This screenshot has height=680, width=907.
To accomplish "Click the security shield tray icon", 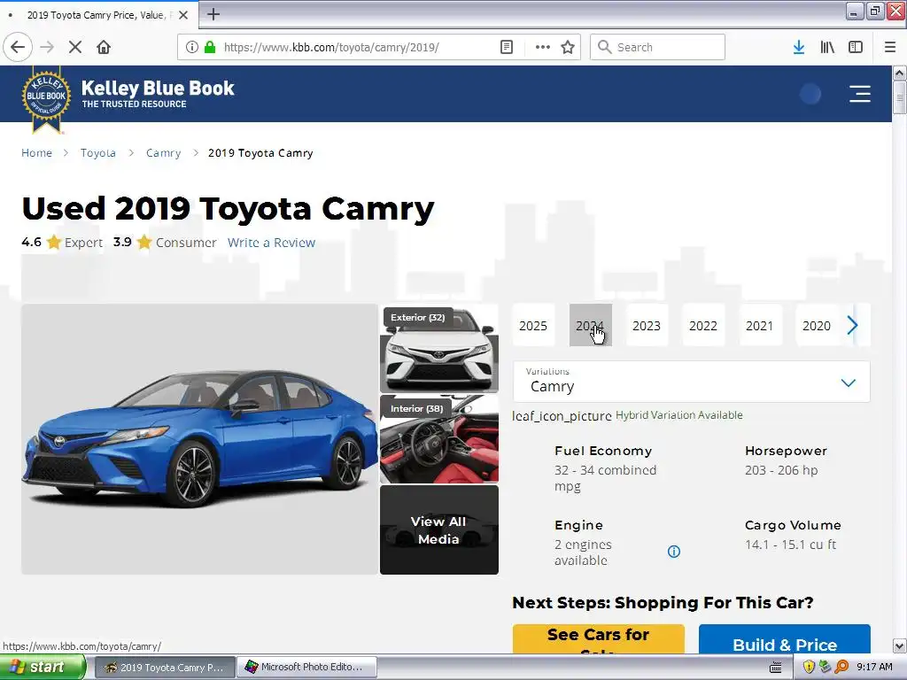I will point(809,668).
